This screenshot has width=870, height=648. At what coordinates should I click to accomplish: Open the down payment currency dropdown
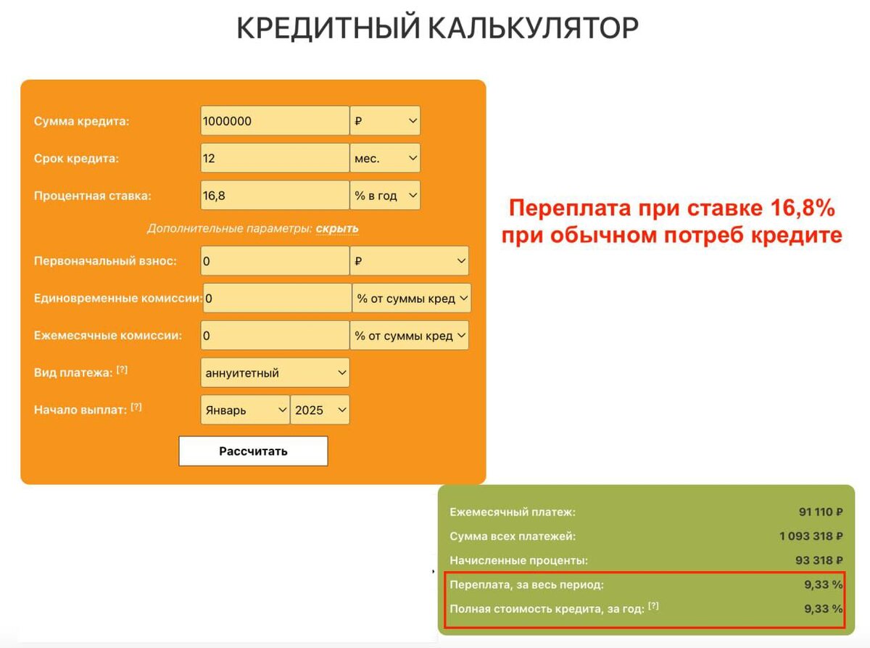tap(410, 261)
